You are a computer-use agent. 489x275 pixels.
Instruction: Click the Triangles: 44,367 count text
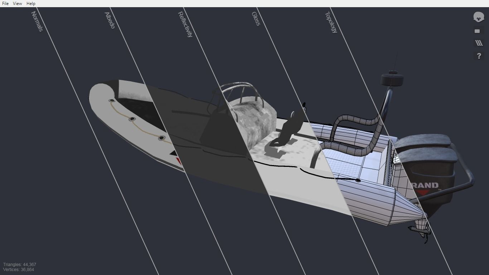pos(20,265)
